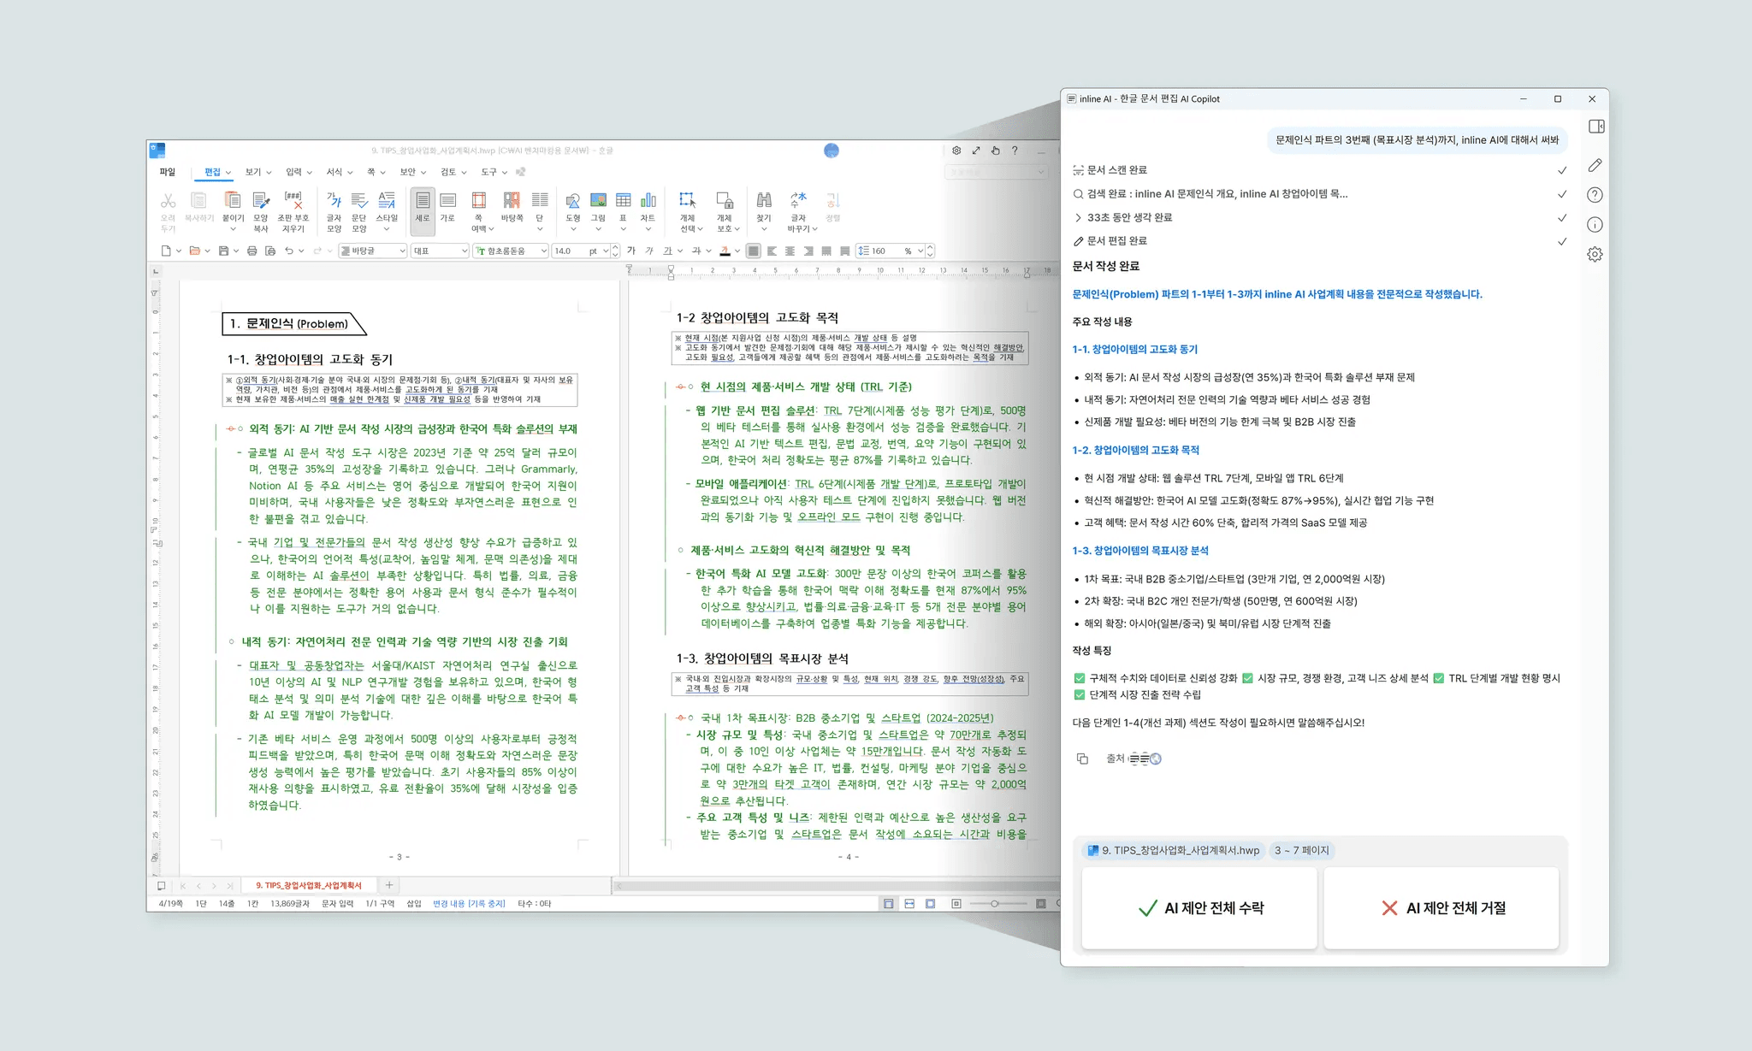Toggle 변경 내용 [기록 중지] tracking
Viewport: 1752px width, 1051px height.
[x=469, y=903]
